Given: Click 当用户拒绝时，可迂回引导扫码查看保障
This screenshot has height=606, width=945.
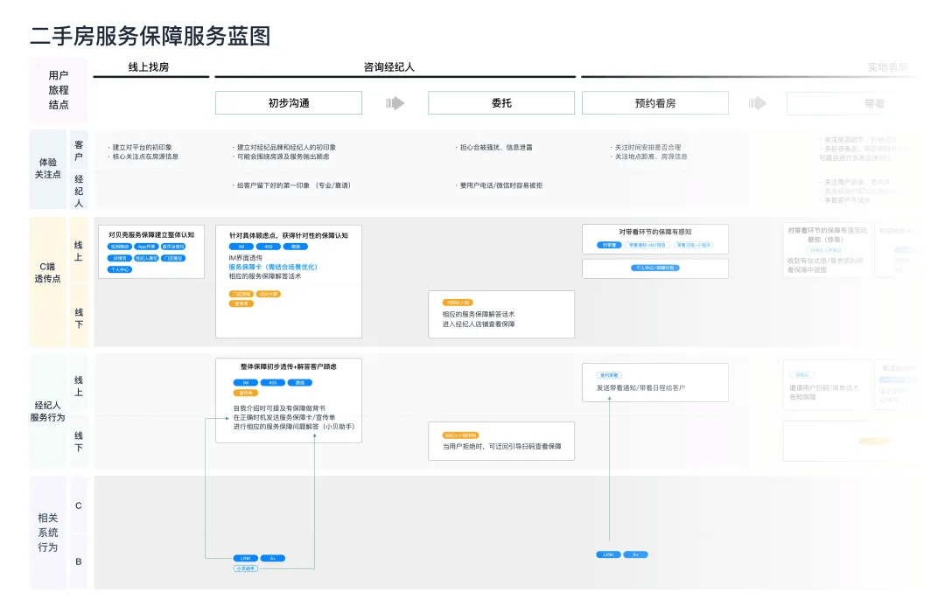Looking at the screenshot, I should (502, 446).
